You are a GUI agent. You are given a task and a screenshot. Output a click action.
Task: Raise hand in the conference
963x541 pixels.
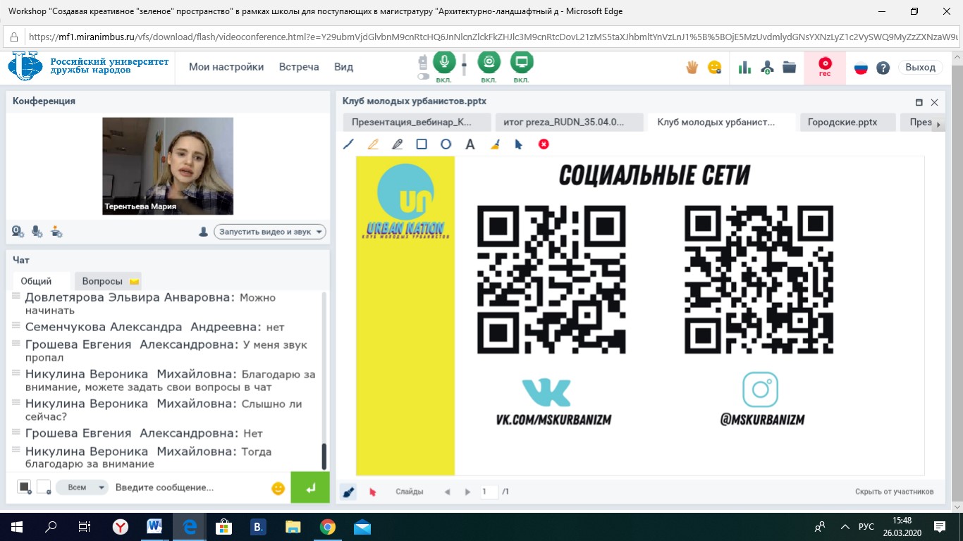point(692,67)
